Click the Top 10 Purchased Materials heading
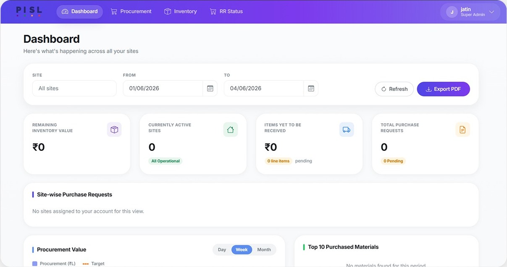The image size is (507, 267). tap(343, 247)
